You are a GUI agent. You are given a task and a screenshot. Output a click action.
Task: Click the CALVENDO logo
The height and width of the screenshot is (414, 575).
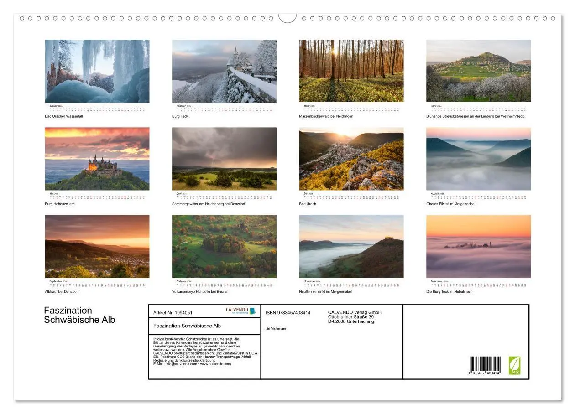click(240, 311)
